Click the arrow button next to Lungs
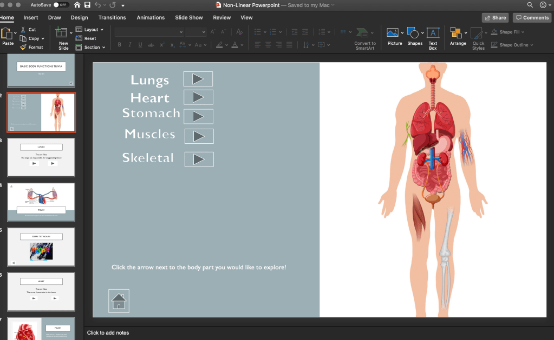 point(198,79)
